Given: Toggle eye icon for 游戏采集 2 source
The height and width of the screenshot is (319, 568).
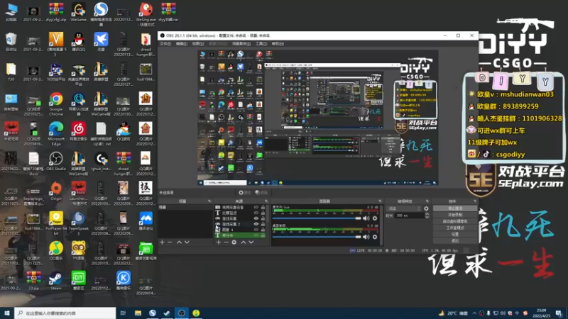Looking at the screenshot, I should pyautogui.click(x=256, y=224).
